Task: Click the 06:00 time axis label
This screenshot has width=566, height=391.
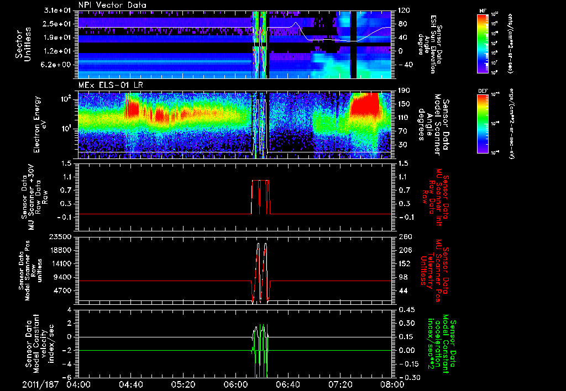Action: coord(235,384)
